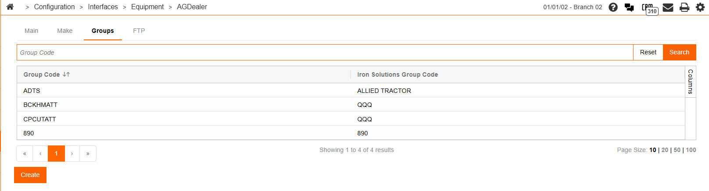This screenshot has width=709, height=191.
Task: Click the Reset button
Action: (x=648, y=52)
